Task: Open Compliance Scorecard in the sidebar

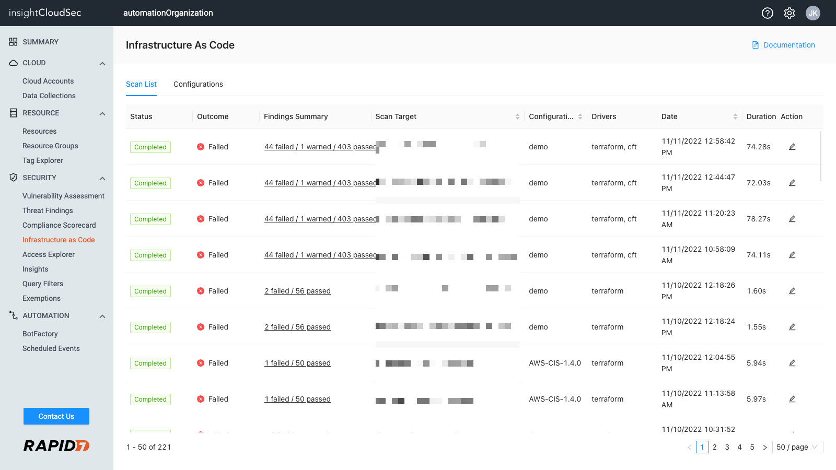Action: [x=59, y=225]
